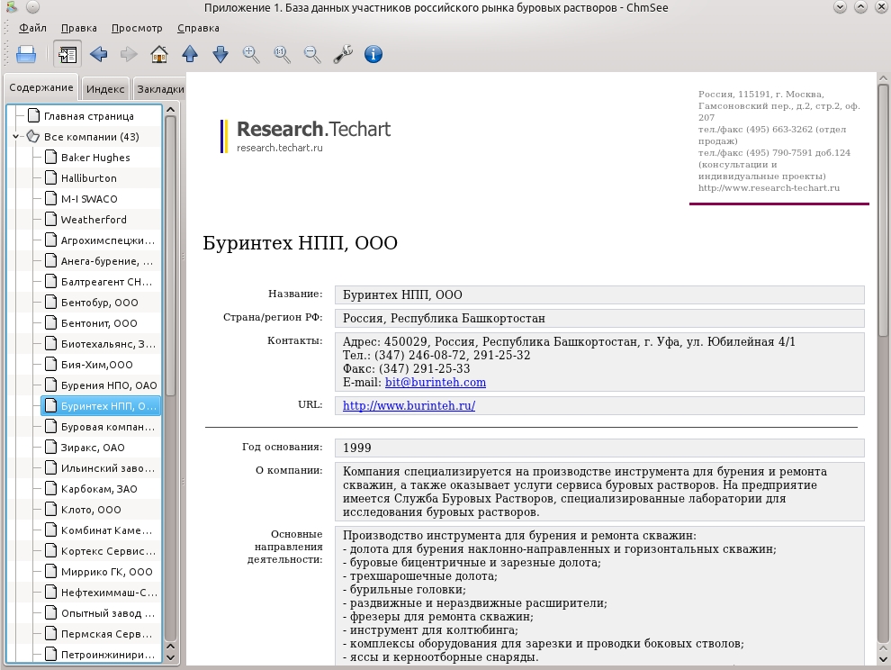Open the Ильинский заво… entry
This screenshot has width=891, height=670.
107,468
